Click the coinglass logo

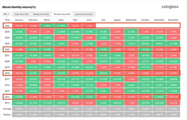click(170, 7)
